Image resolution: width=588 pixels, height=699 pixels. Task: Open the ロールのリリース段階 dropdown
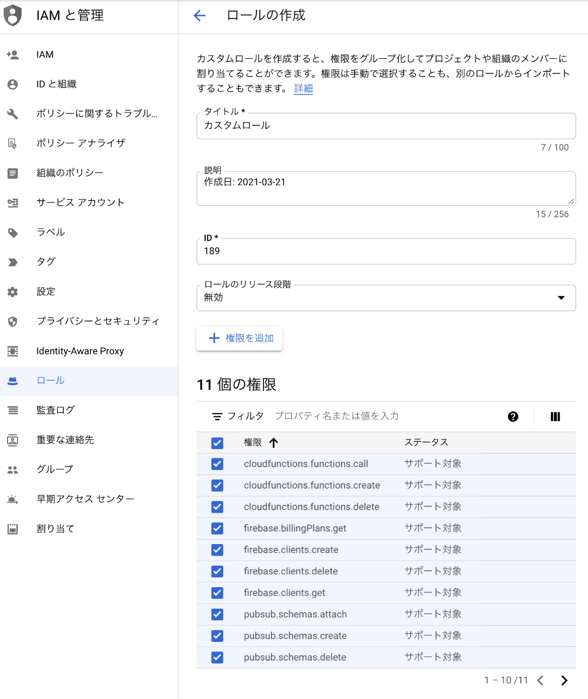[386, 298]
